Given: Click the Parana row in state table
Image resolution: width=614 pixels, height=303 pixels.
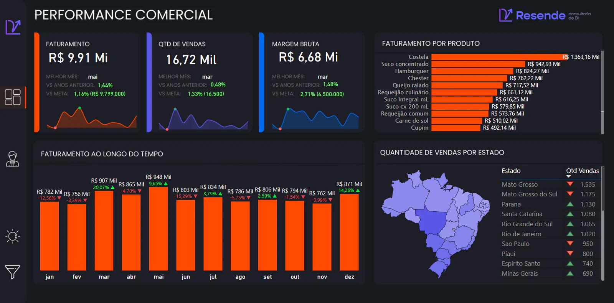Looking at the screenshot, I should pos(550,204).
